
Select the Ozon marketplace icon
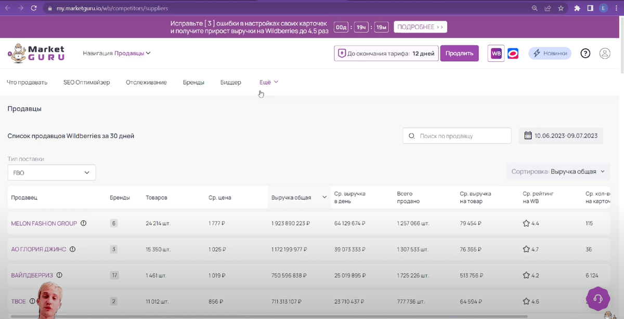[513, 54]
